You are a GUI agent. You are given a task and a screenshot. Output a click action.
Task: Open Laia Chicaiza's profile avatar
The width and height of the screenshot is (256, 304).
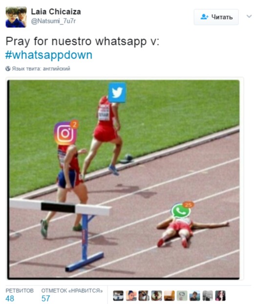pos(16,17)
